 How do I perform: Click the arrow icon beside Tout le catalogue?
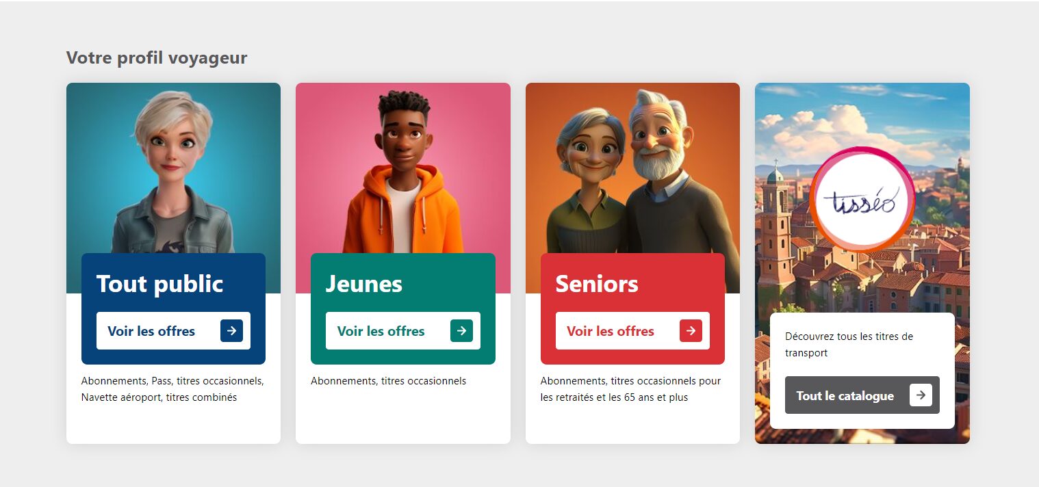[921, 395]
